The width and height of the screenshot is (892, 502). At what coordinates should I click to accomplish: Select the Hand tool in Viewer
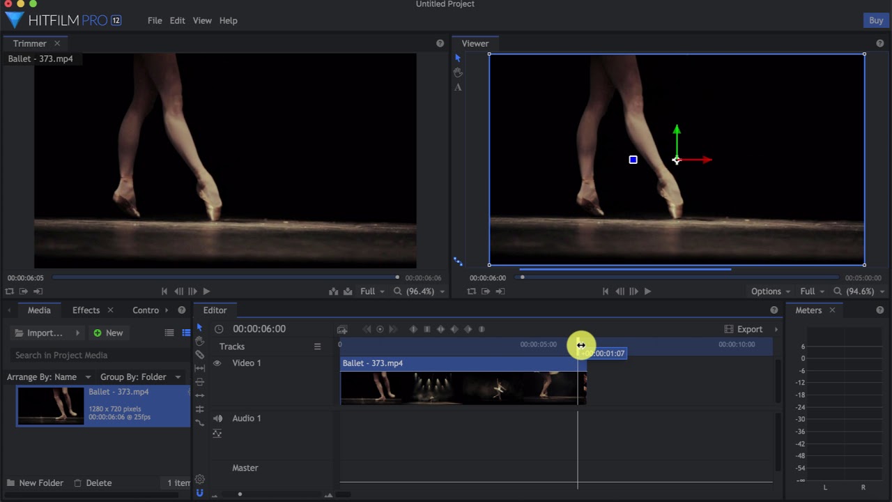click(458, 73)
